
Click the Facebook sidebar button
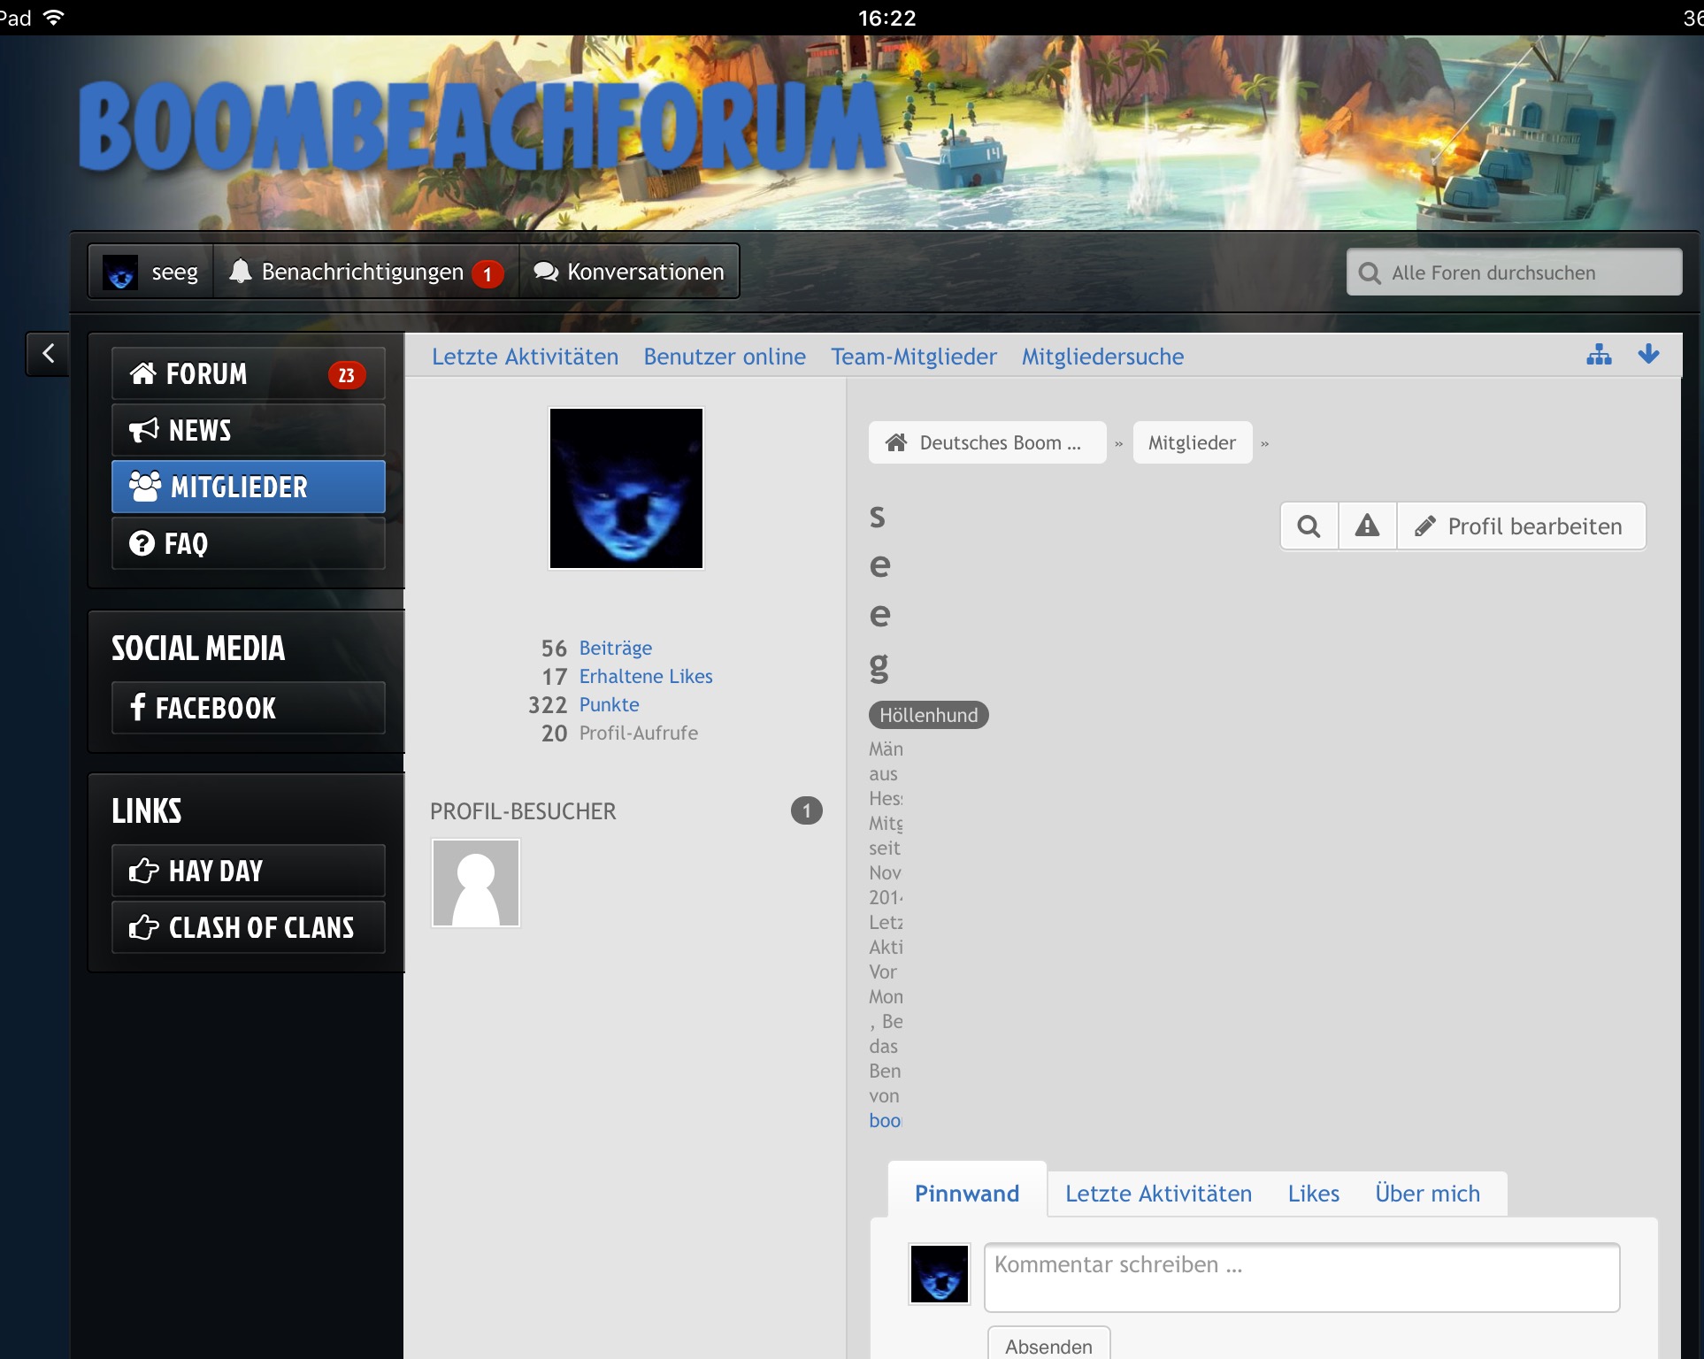(249, 708)
